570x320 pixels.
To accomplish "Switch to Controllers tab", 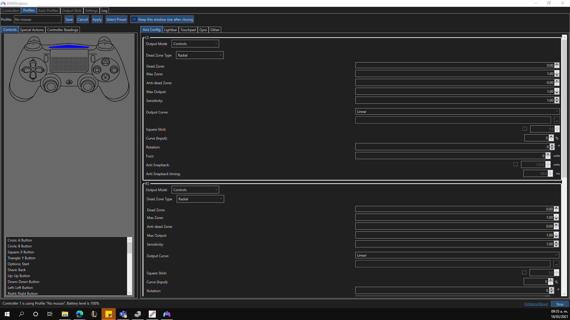I will (11, 11).
